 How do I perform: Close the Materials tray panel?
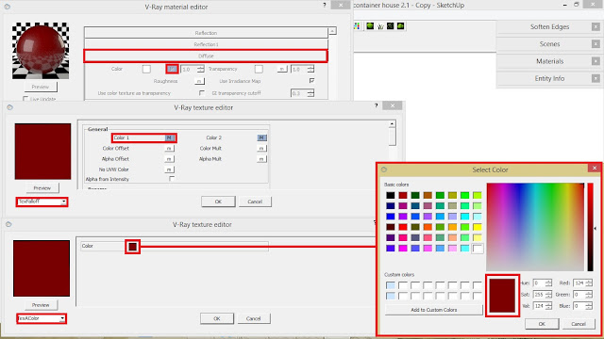(x=596, y=61)
